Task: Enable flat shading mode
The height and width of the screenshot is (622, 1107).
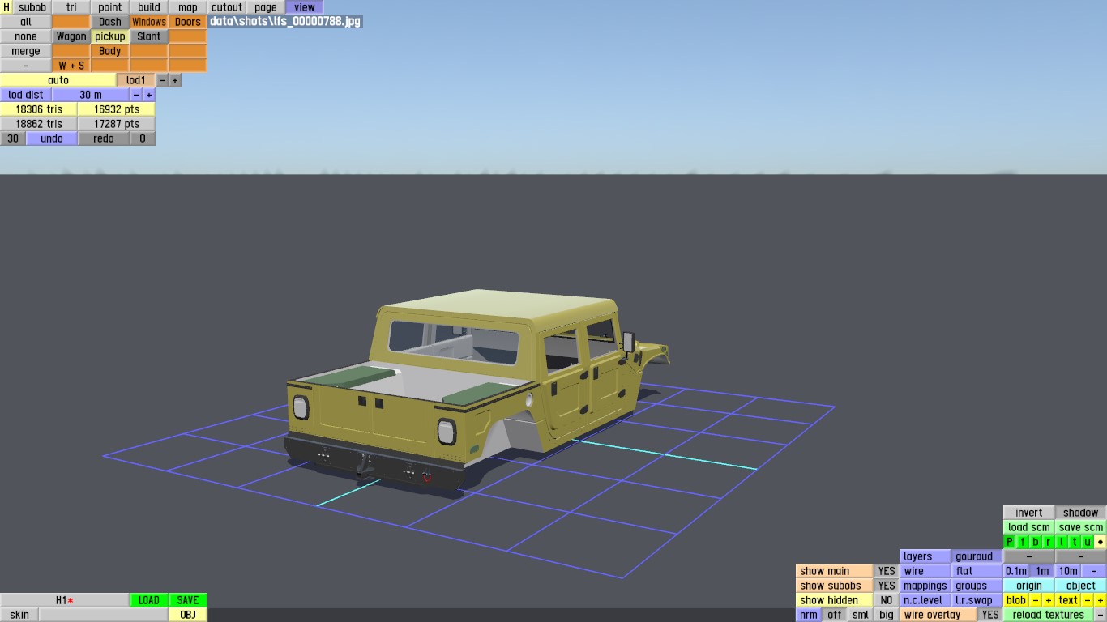Action: pos(977,571)
